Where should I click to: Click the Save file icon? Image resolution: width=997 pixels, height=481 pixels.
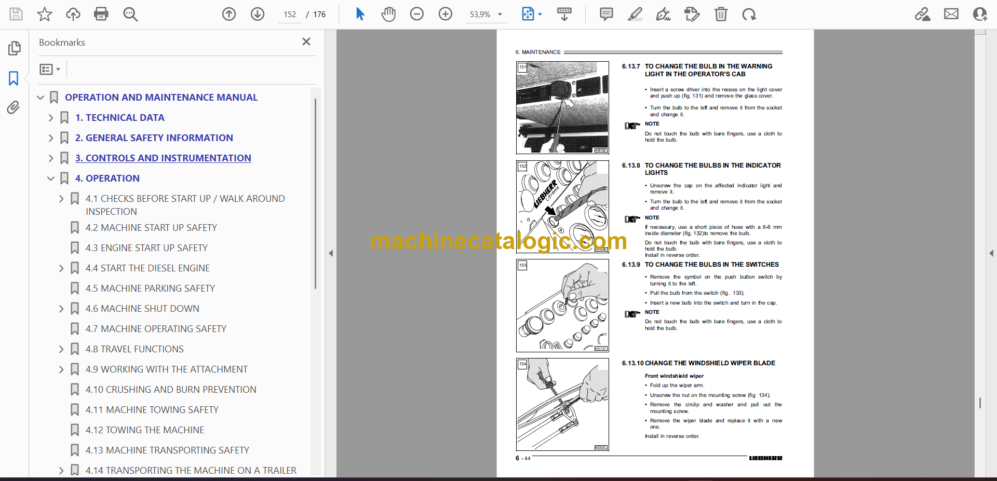pyautogui.click(x=16, y=14)
